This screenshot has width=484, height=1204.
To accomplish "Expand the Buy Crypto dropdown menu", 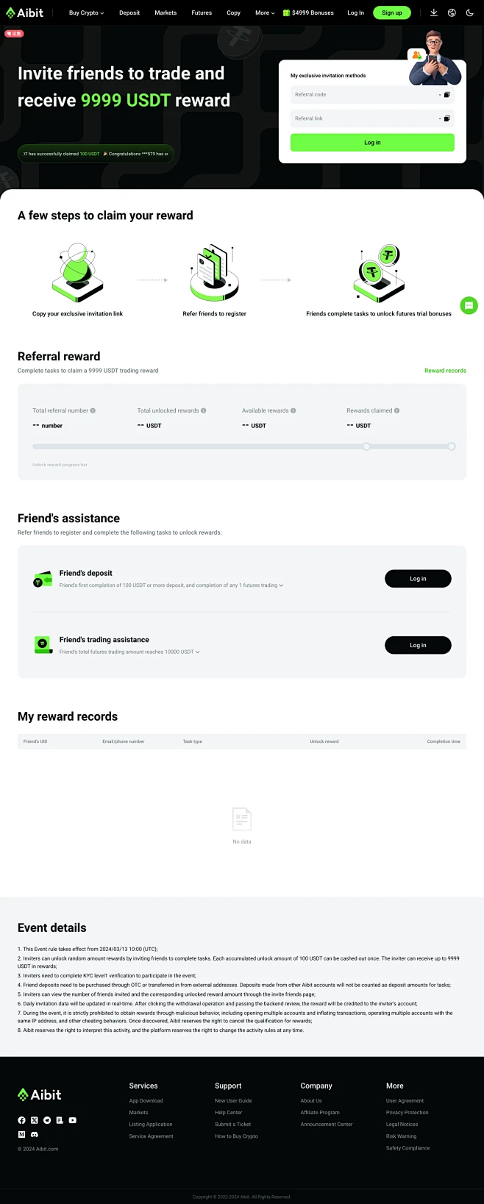I will click(x=86, y=13).
